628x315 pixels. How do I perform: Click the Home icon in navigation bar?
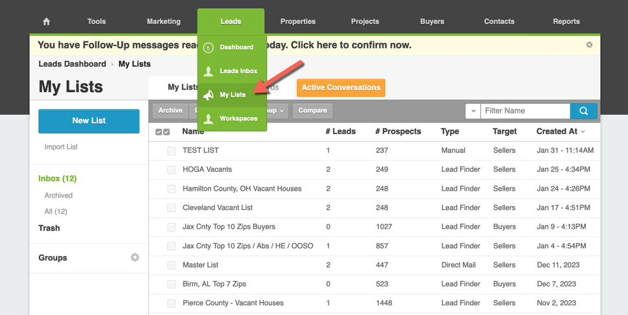(46, 21)
